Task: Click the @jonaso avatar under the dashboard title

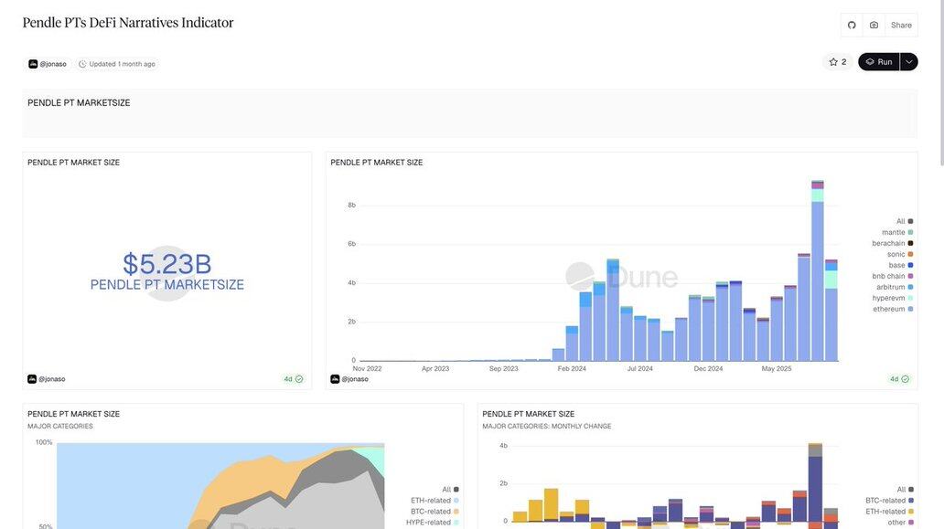Action: click(x=33, y=64)
